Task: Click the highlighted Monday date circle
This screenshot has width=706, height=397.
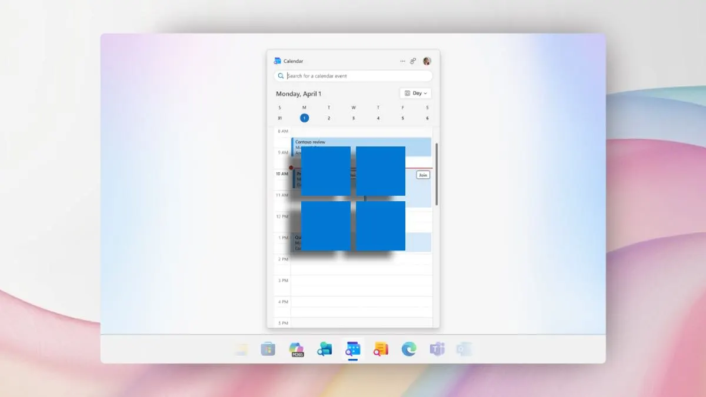Action: click(304, 118)
